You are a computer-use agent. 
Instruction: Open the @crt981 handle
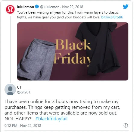point(23,92)
